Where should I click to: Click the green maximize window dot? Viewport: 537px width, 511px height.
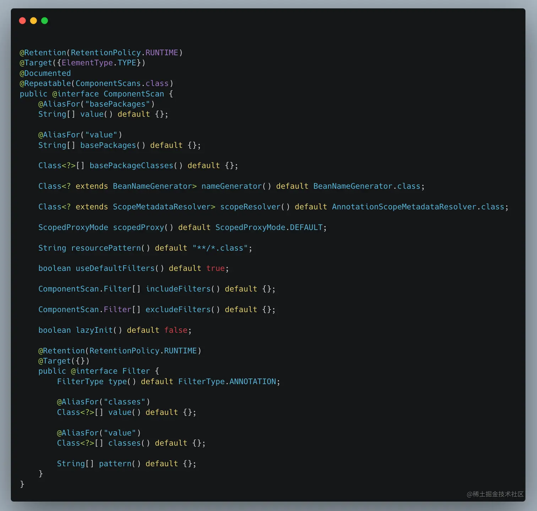click(x=44, y=21)
